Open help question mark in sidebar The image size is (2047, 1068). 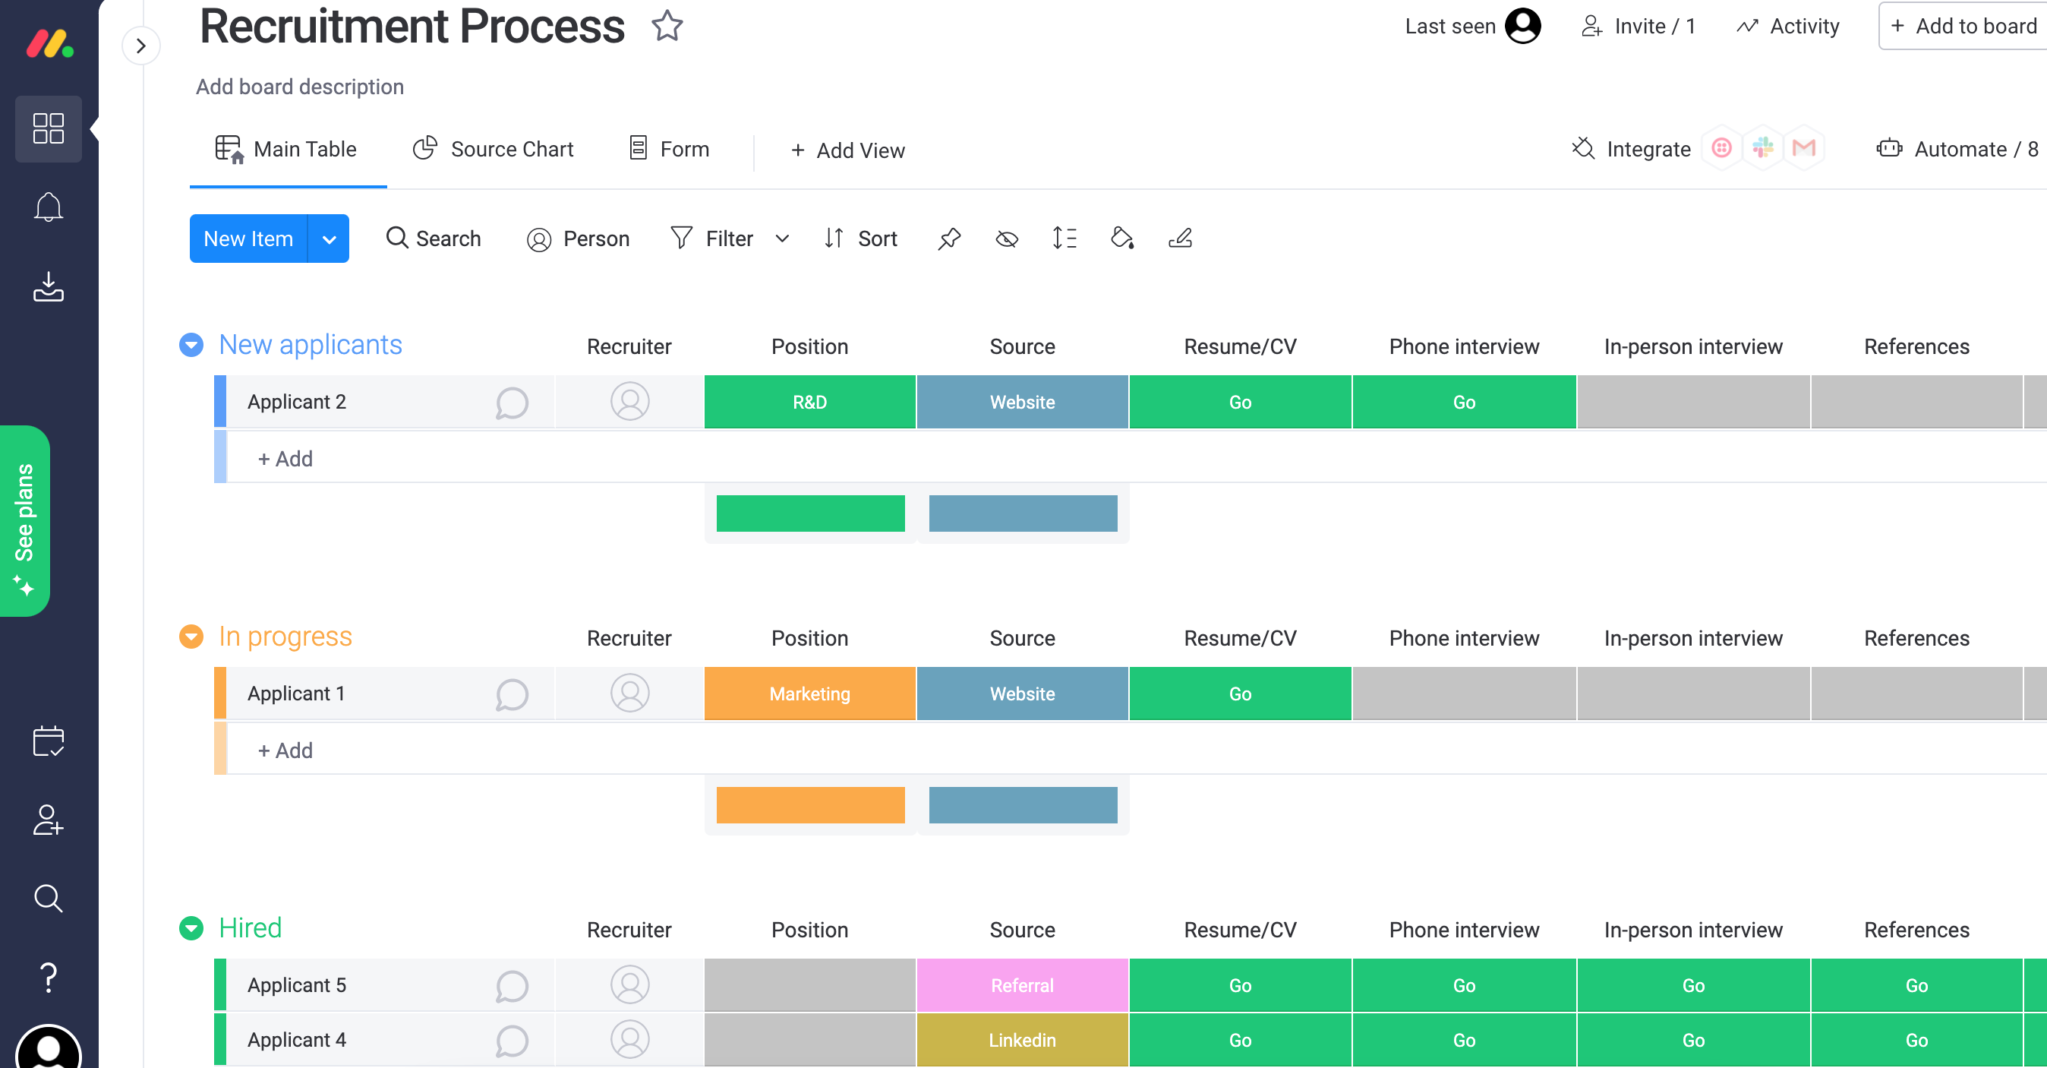click(49, 977)
